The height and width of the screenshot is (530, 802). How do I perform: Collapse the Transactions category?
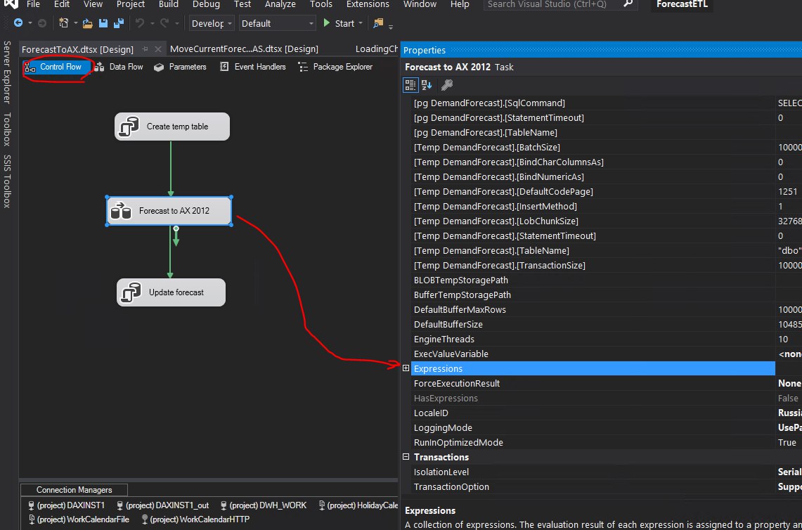pyautogui.click(x=406, y=457)
